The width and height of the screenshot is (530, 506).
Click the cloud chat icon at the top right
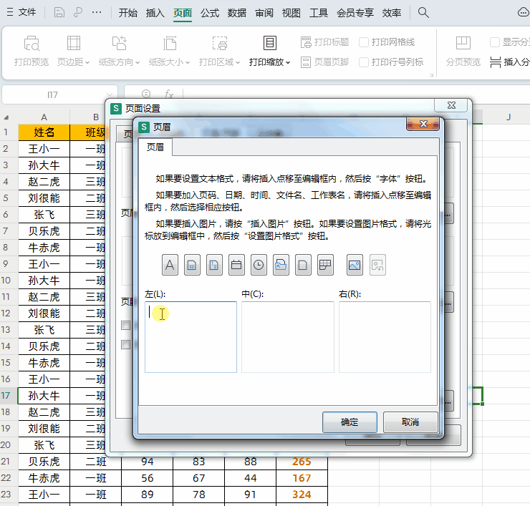524,13
